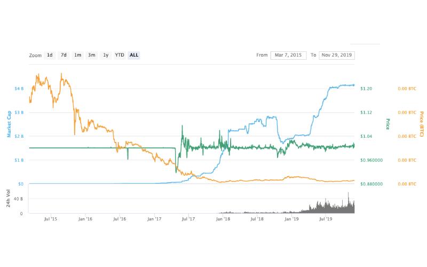Click the $4 B market cap tick
Viewport: 427px width, 267px height.
tap(18, 88)
